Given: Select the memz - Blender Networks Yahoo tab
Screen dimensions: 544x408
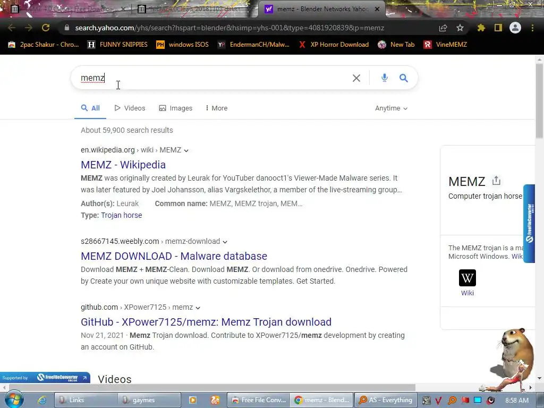Looking at the screenshot, I should 321,9.
